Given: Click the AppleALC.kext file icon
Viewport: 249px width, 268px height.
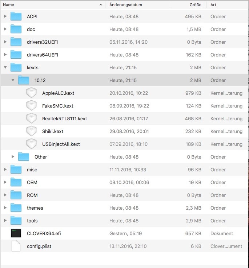Looking at the screenshot, I should point(32,93).
